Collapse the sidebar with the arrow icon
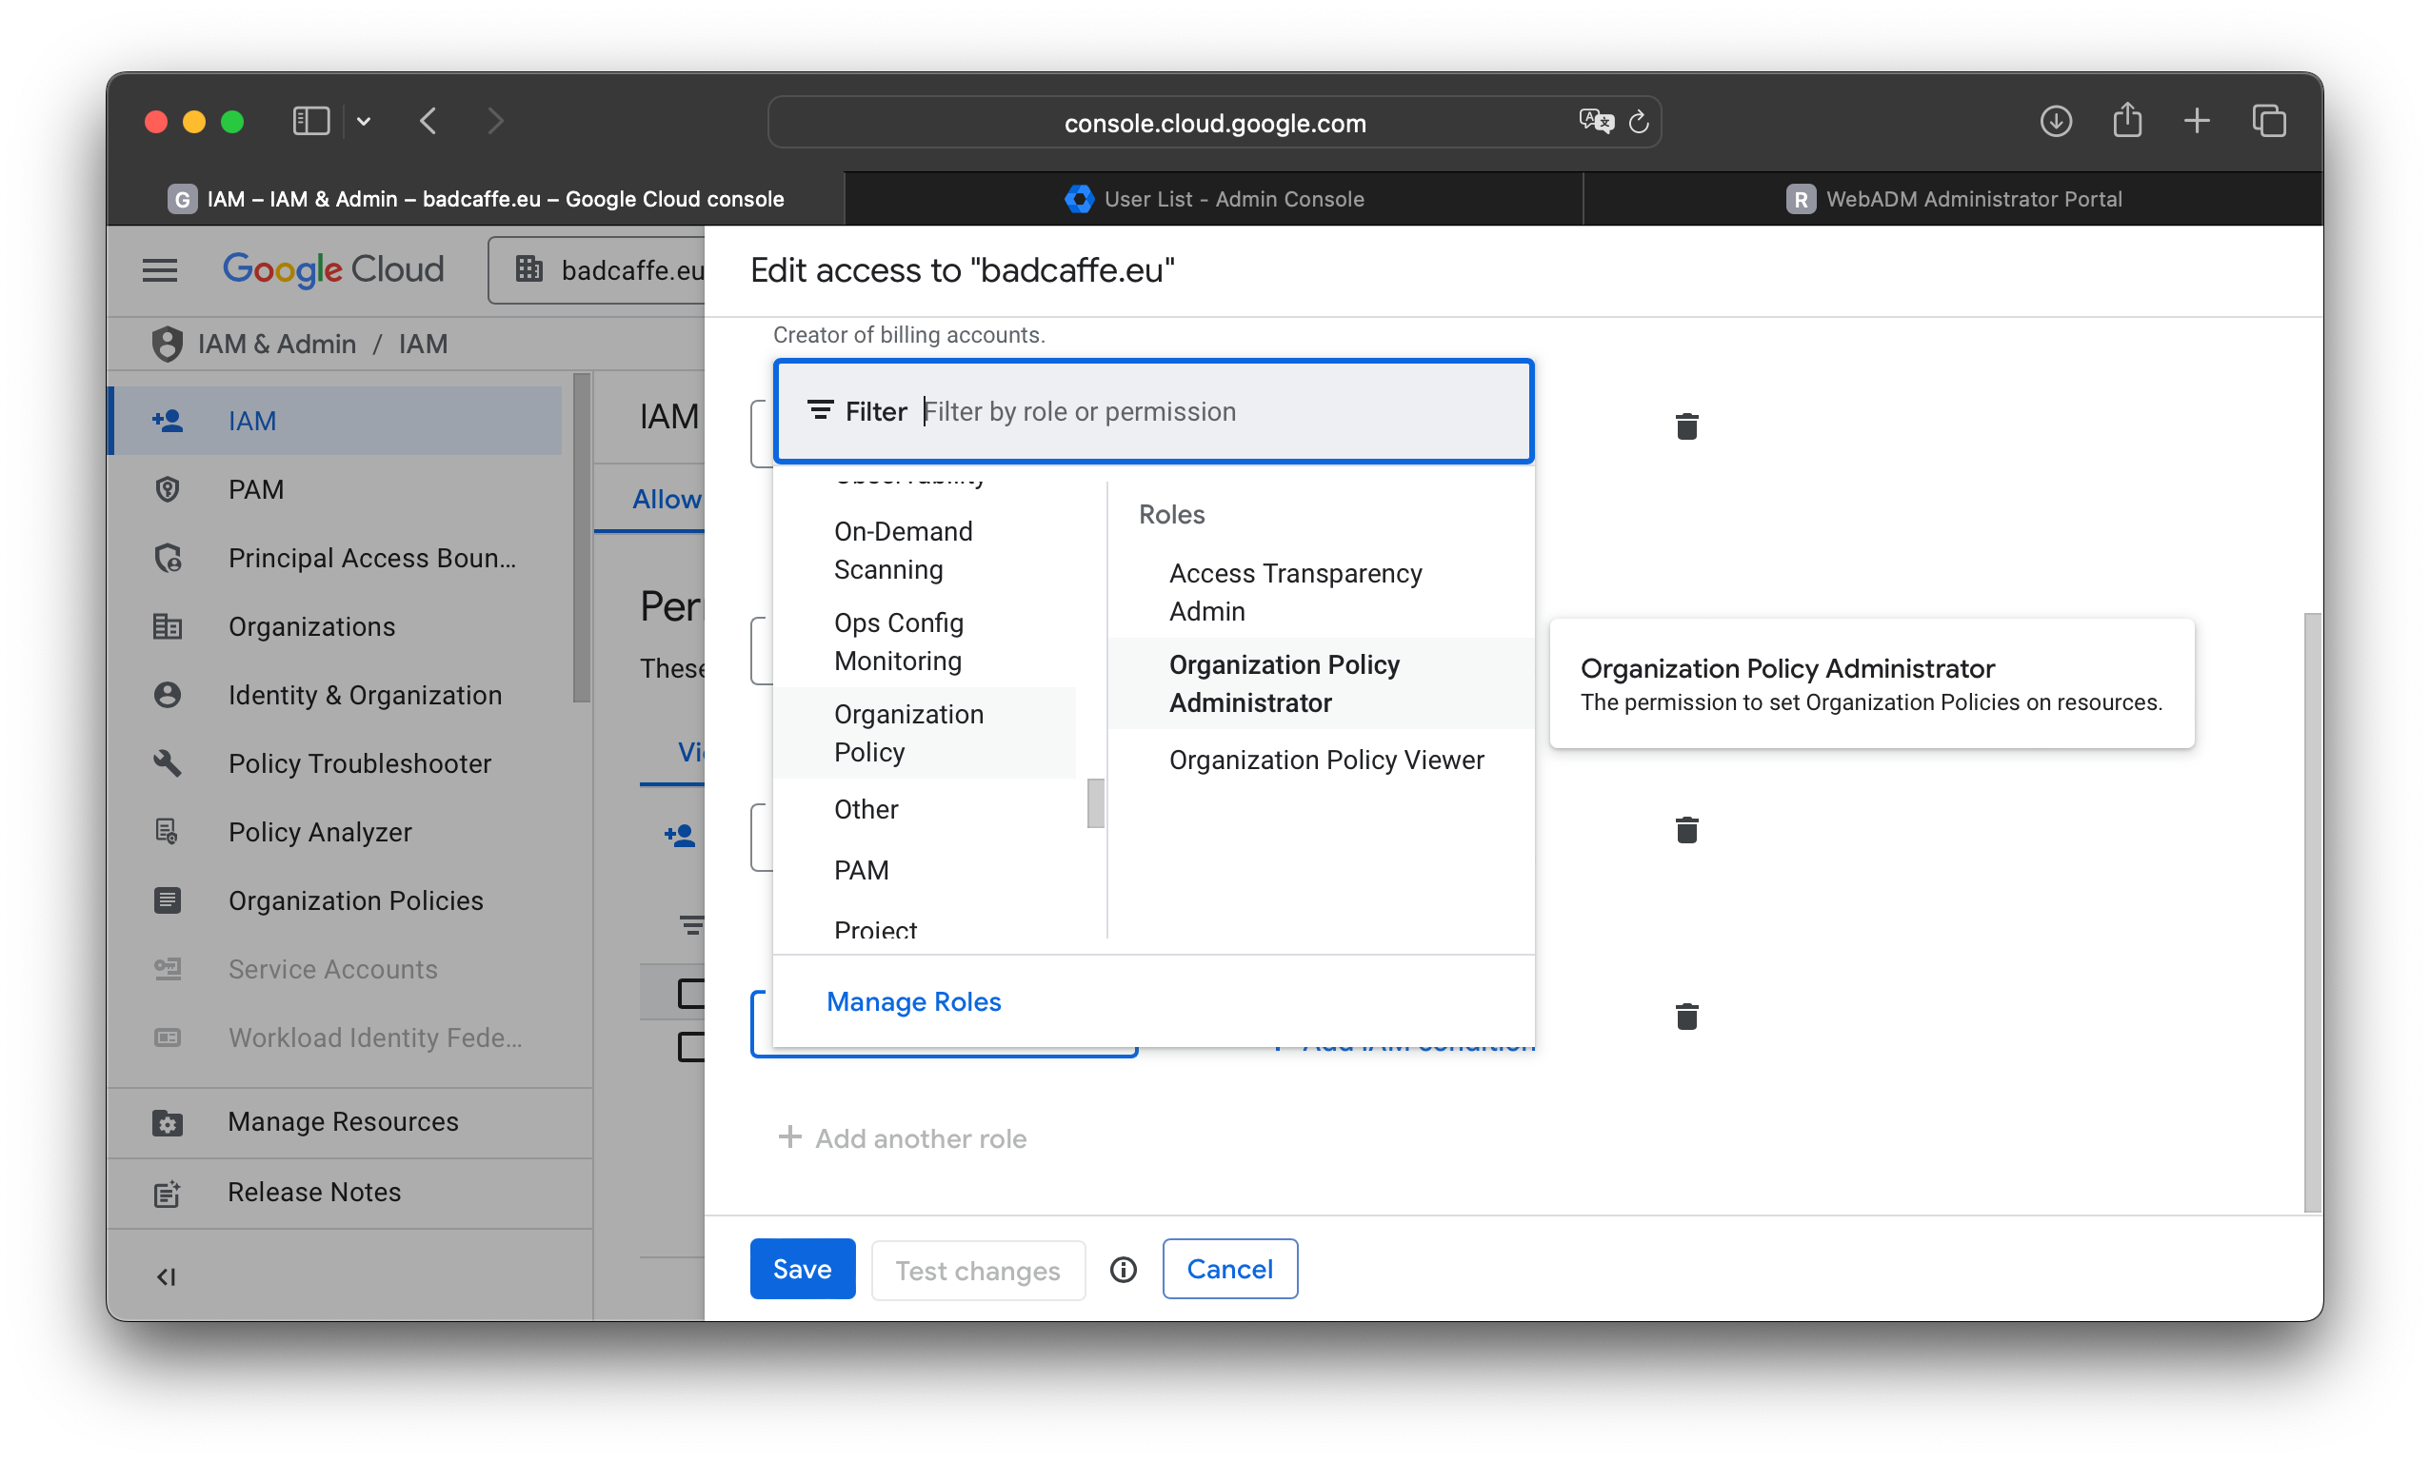Screen dimensions: 2430x1462 click(166, 1276)
